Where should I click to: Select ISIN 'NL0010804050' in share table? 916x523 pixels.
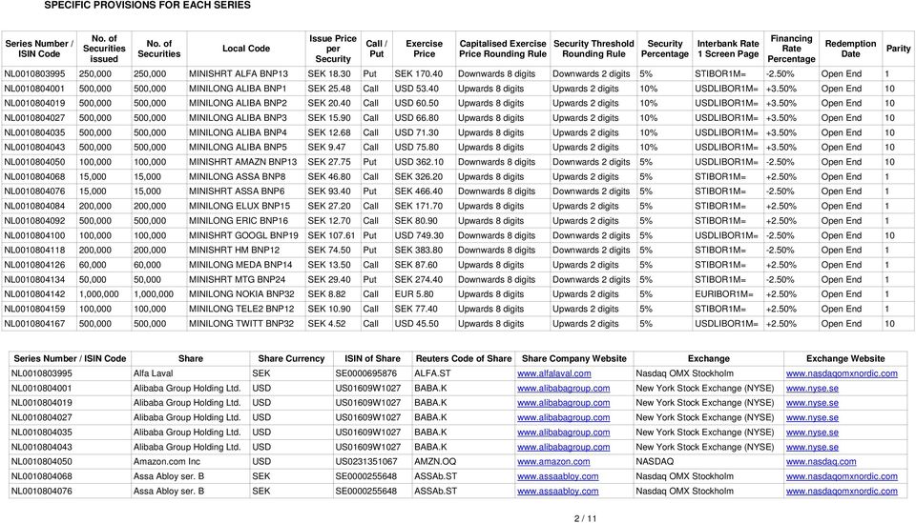tap(41, 462)
